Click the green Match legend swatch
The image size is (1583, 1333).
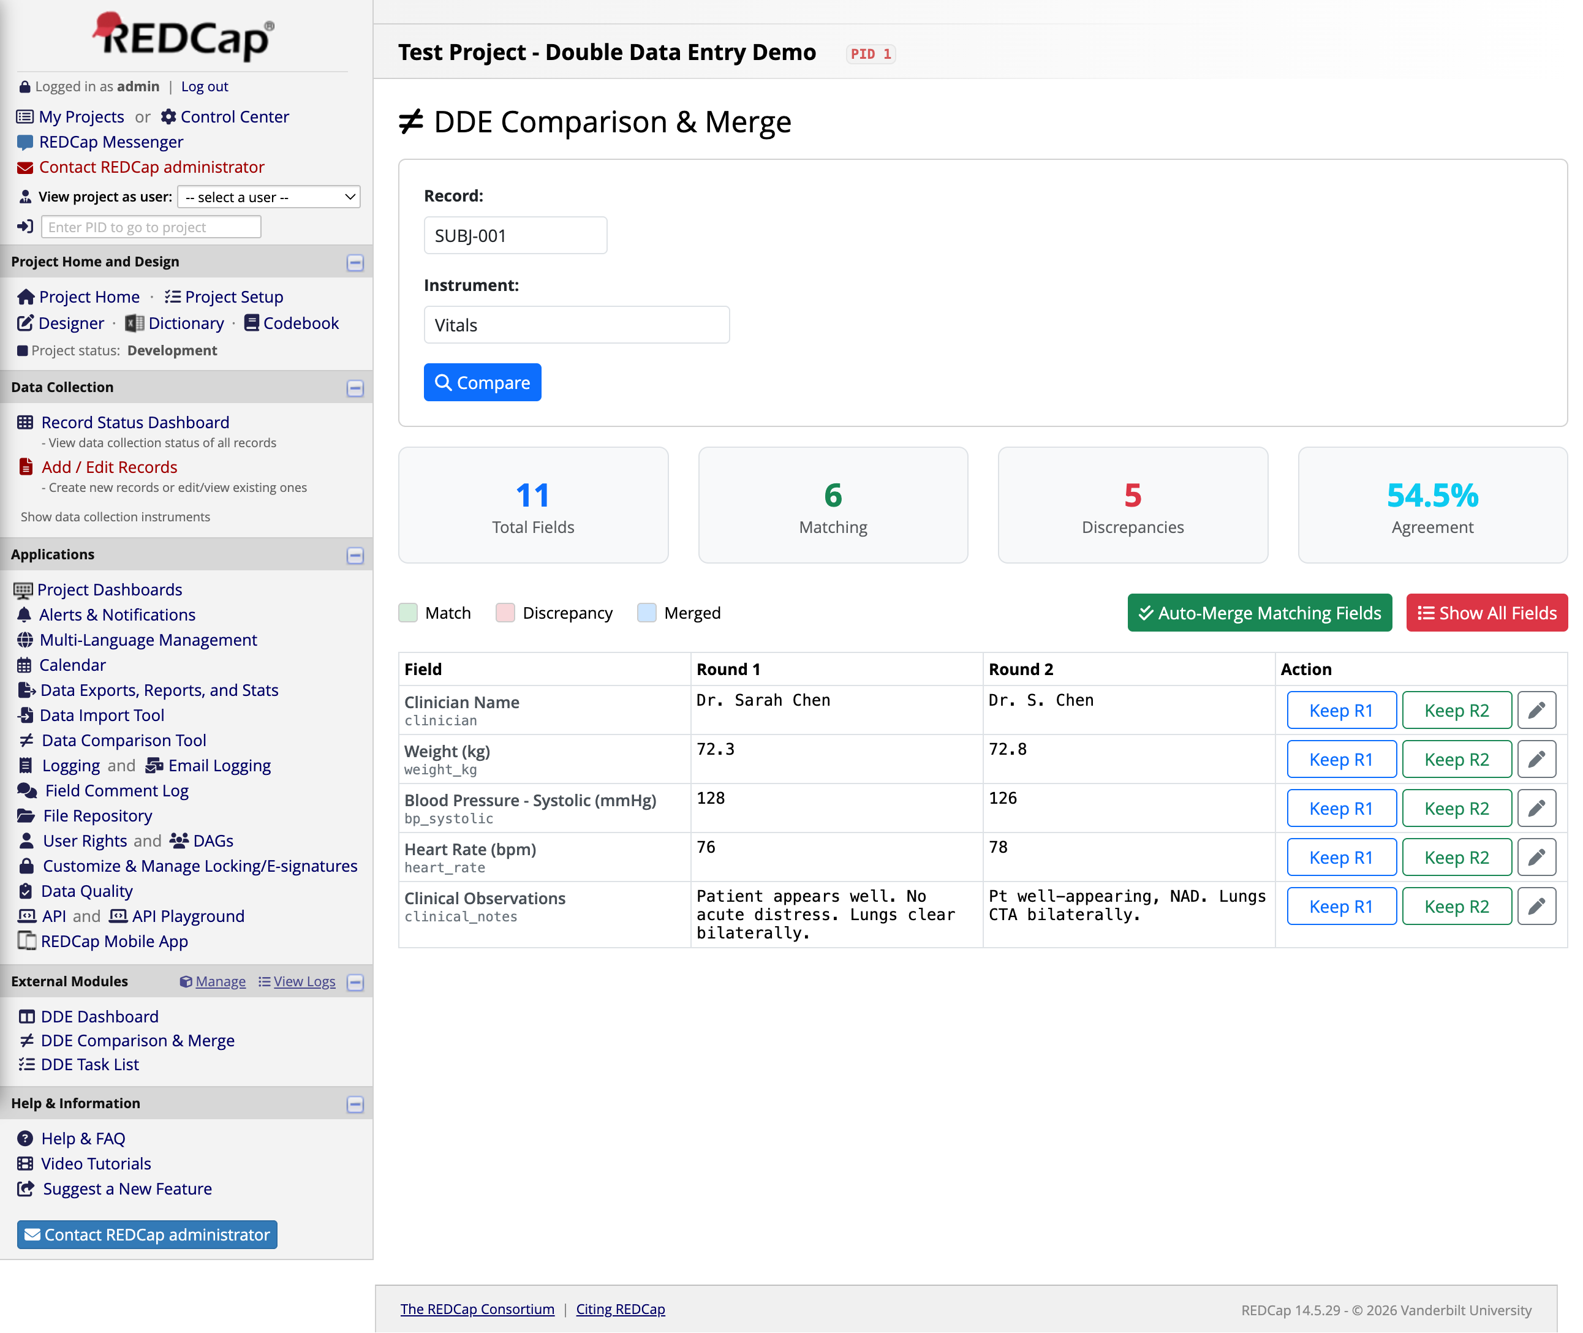(x=408, y=613)
